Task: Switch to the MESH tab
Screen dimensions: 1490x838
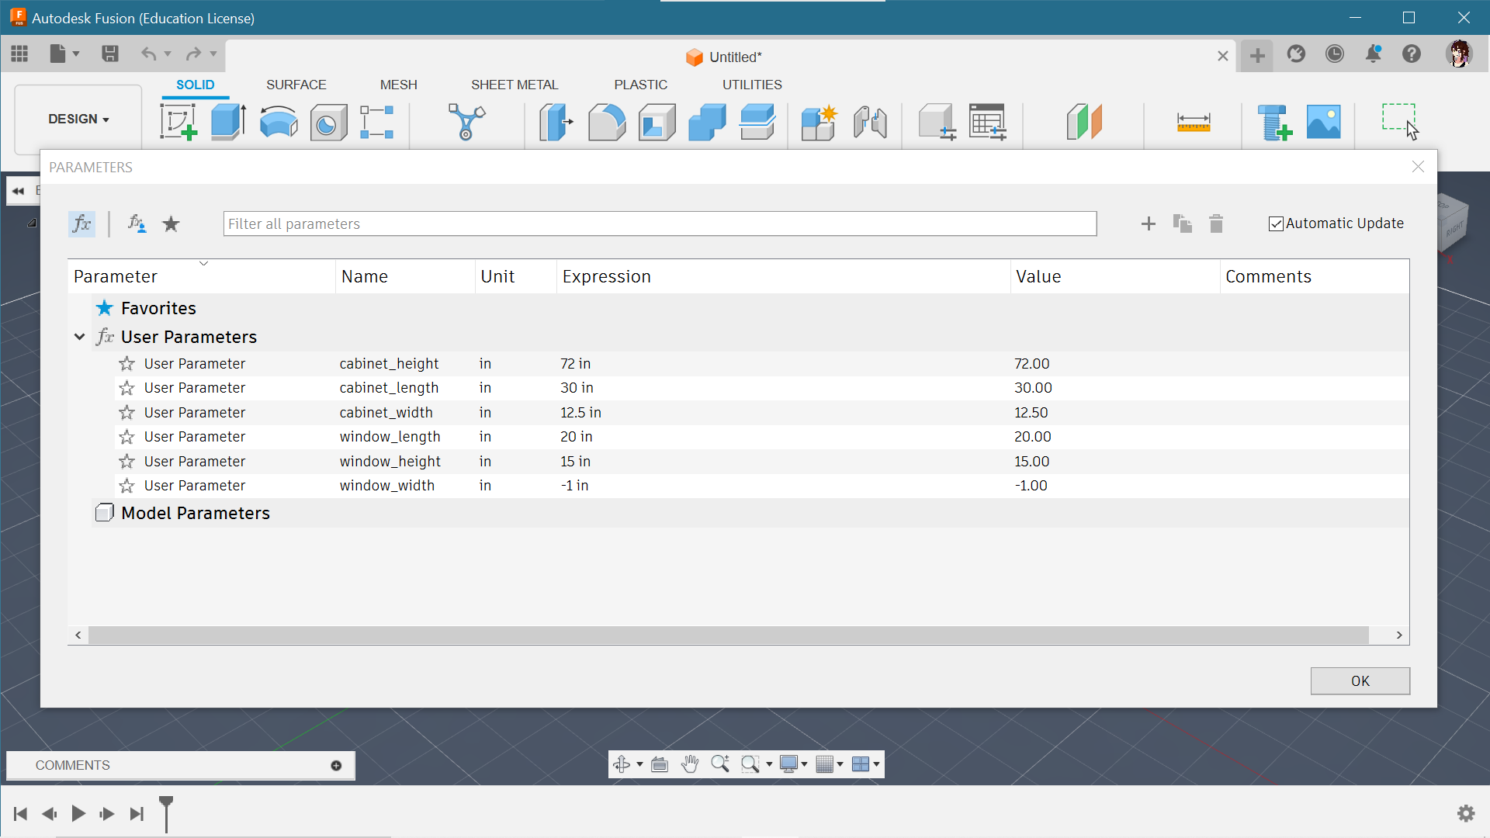Action: [399, 85]
